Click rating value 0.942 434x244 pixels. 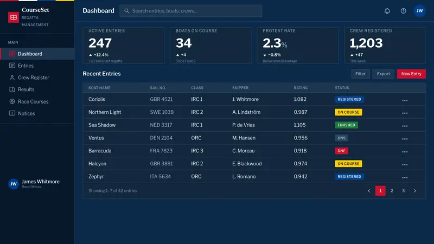click(301, 177)
